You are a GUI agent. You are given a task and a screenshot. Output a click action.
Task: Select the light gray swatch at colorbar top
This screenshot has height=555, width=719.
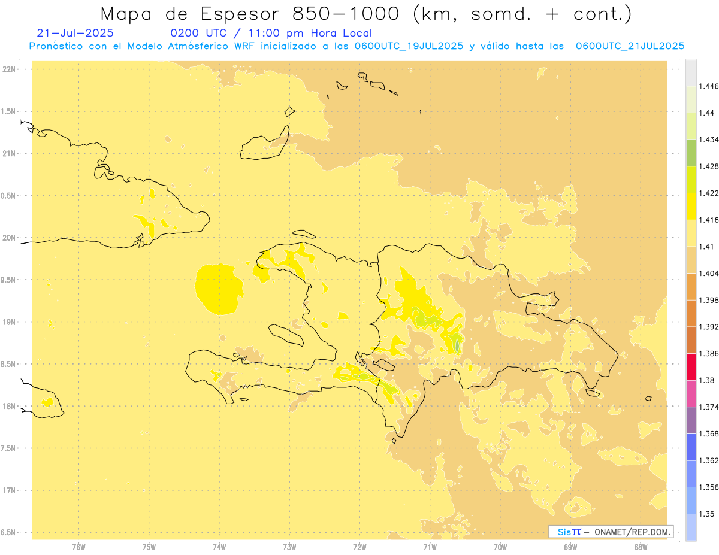(x=691, y=72)
